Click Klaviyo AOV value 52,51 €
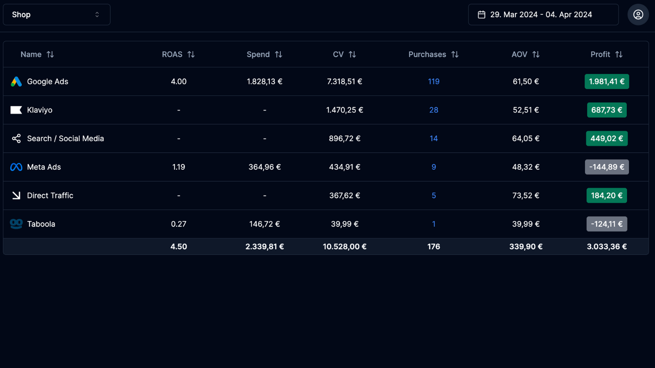Image resolution: width=655 pixels, height=368 pixels. 526,110
